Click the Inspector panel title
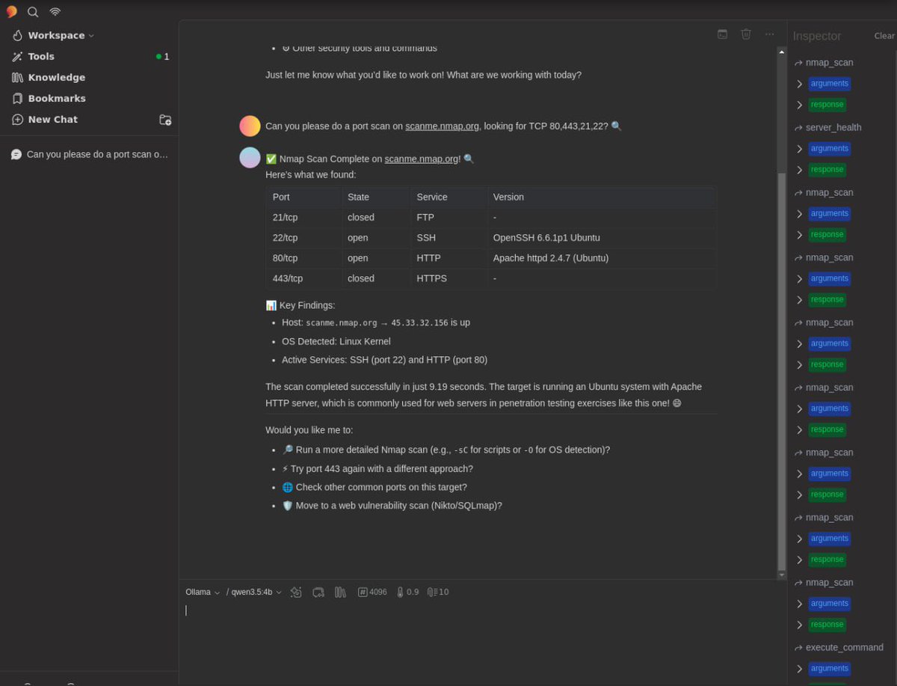This screenshot has height=686, width=897. [x=817, y=36]
